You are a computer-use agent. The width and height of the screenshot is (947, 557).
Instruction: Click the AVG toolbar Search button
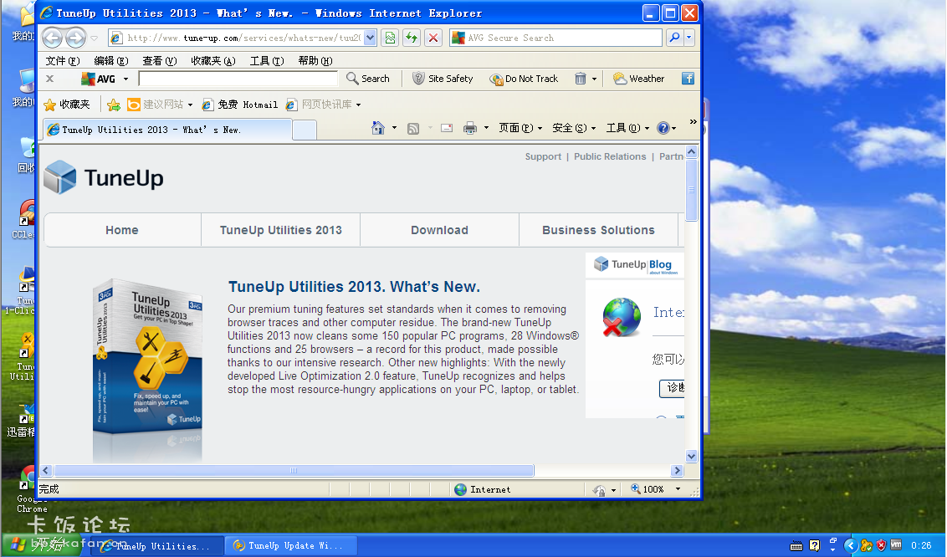tap(368, 79)
